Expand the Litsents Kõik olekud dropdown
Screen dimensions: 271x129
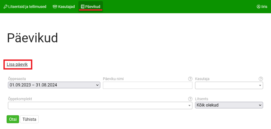pos(229,105)
